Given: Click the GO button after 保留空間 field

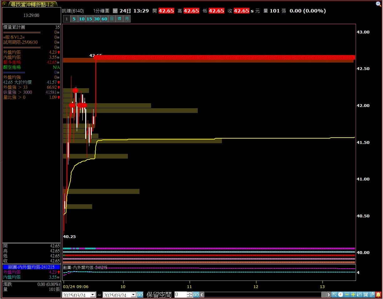Looking at the screenshot, I should [196, 295].
